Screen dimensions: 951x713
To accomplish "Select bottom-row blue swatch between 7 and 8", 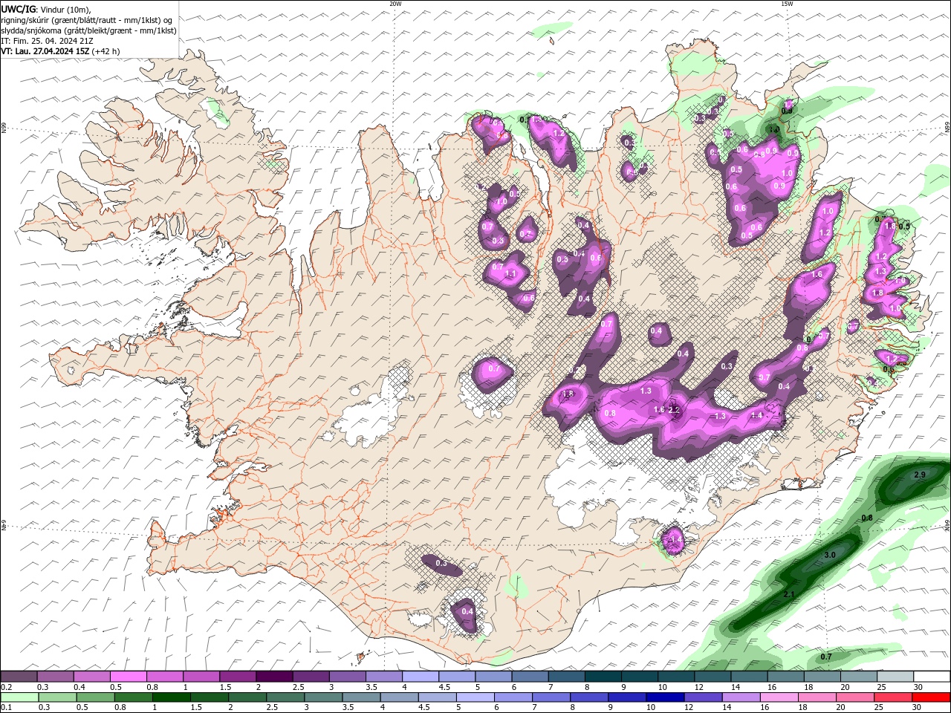I will pyautogui.click(x=551, y=697).
